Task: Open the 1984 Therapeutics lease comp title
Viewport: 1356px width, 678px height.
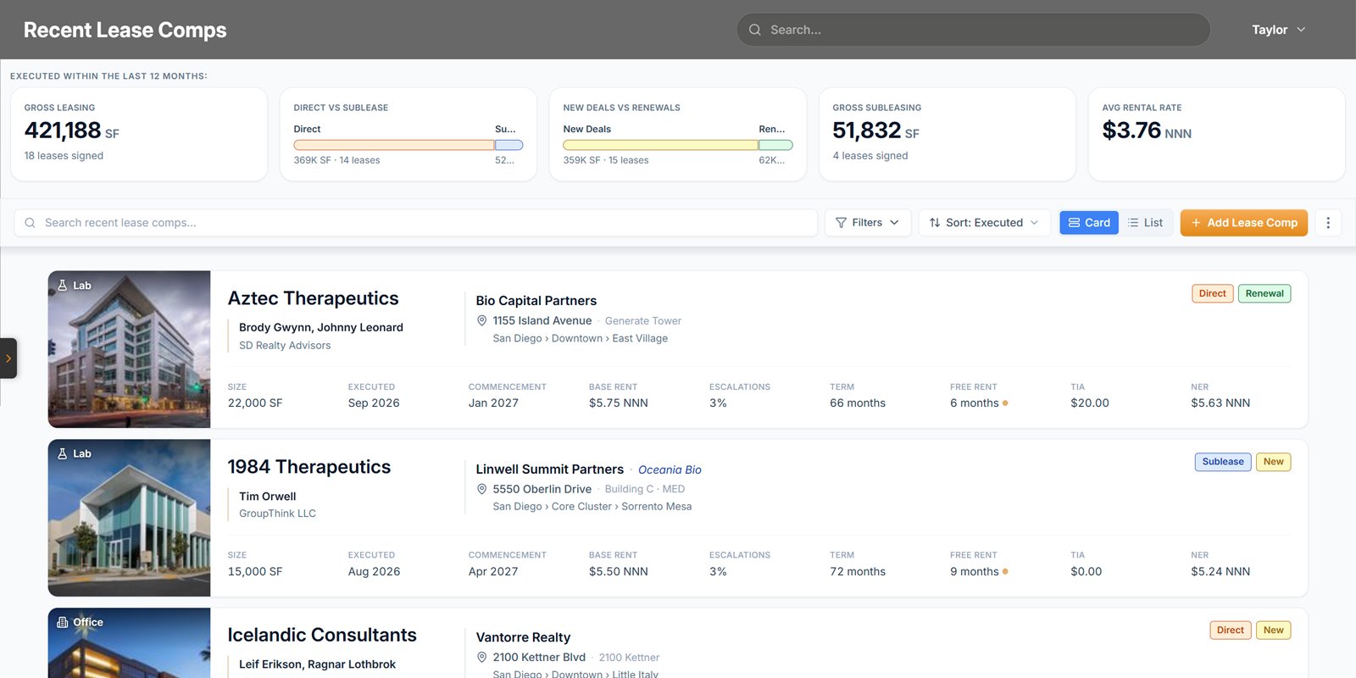Action: click(x=309, y=467)
